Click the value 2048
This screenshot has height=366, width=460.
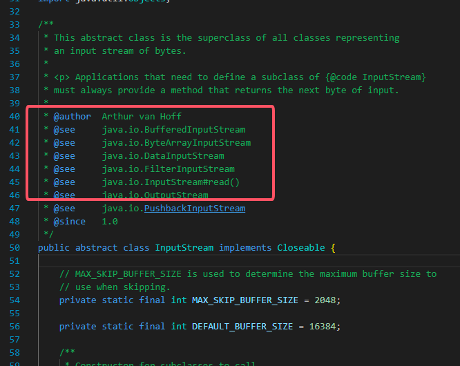327,300
